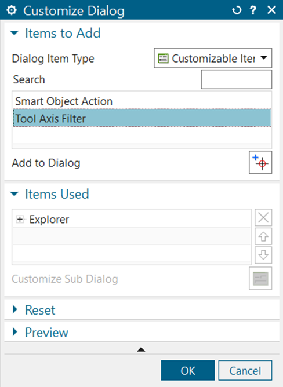This screenshot has height=387, width=283.
Task: Select Smart Object Action list item
Action: tap(141, 101)
